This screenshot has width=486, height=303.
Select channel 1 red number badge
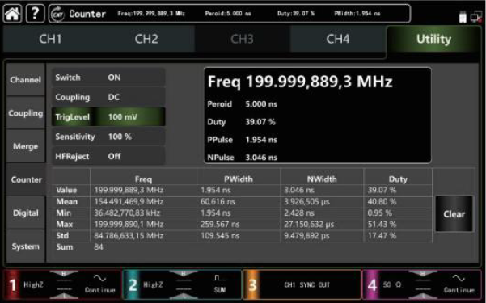pyautogui.click(x=11, y=284)
